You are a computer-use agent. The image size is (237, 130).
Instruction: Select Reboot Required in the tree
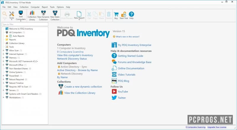tap(16, 79)
